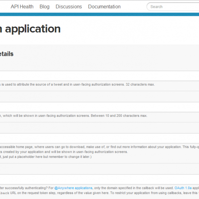Click the field above the 32 characters max hint
The height and width of the screenshot is (199, 199).
99,76
